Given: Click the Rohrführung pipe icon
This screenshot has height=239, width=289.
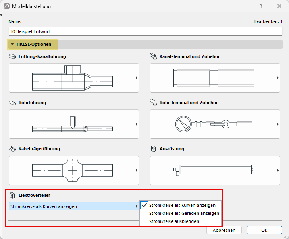Looking at the screenshot, I should [12, 103].
